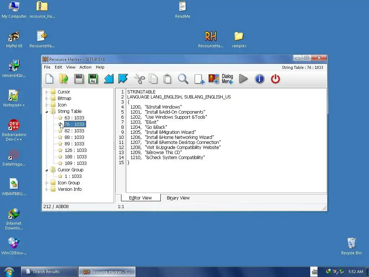Open the My Computer desktop icon
Image resolution: width=369 pixels, height=277 pixels.
(x=14, y=10)
